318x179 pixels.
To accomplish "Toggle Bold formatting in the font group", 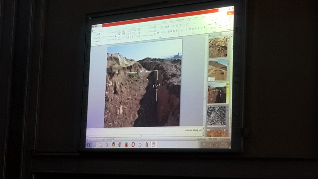I will (204, 28).
